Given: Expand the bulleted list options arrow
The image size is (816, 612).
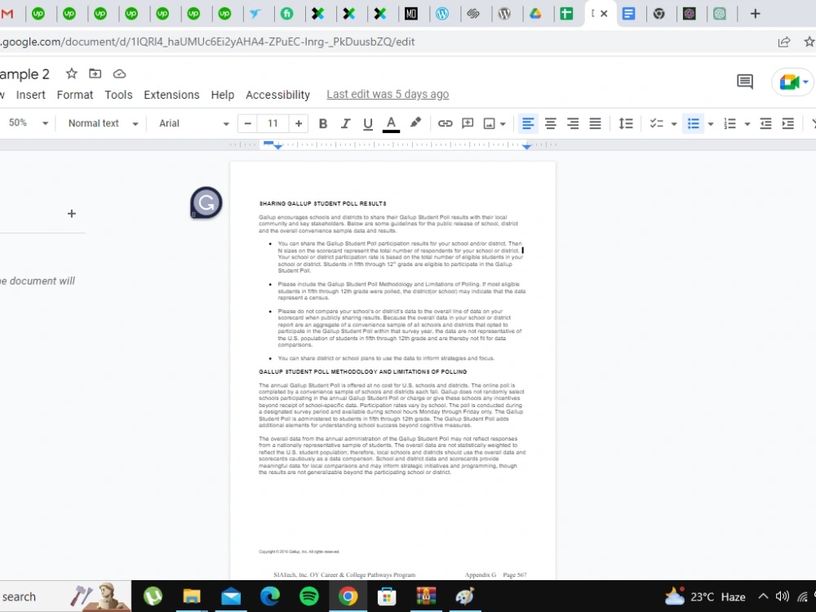Looking at the screenshot, I should click(x=711, y=124).
